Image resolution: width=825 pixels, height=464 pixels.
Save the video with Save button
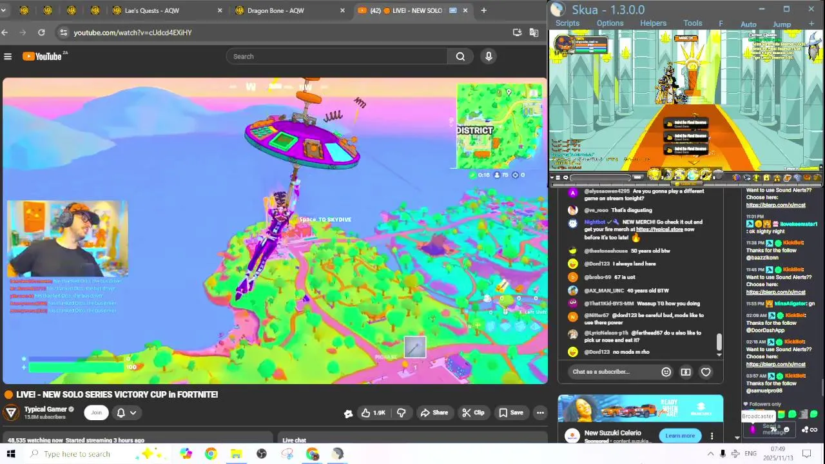(510, 412)
